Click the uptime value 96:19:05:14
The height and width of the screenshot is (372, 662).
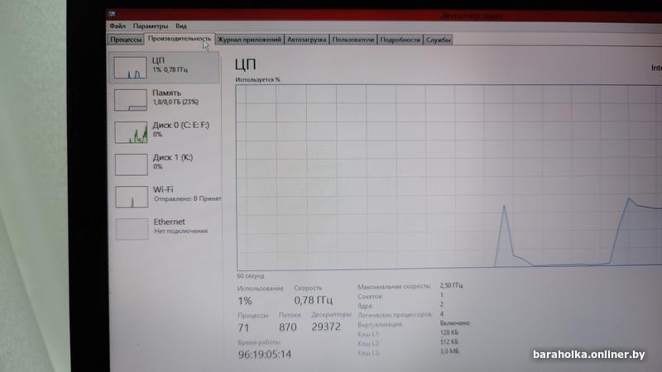click(265, 355)
